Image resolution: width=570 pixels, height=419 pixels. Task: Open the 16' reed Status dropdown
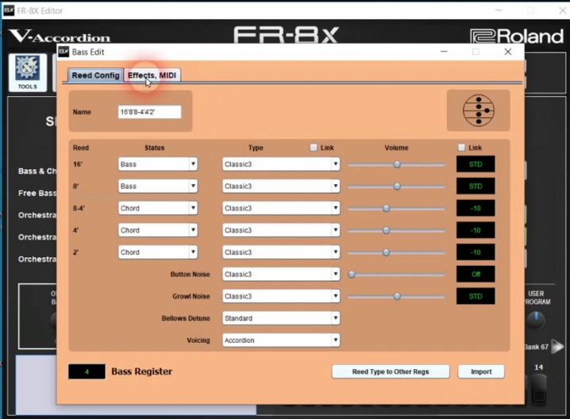pos(157,164)
